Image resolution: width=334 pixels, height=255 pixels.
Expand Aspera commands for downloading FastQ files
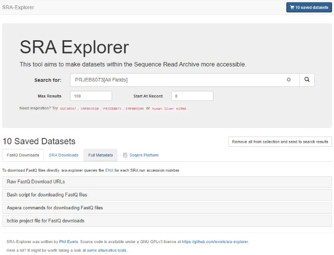pos(167,208)
